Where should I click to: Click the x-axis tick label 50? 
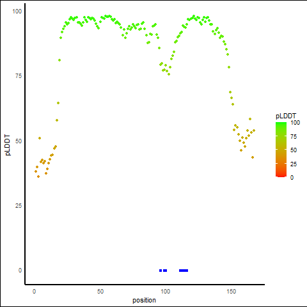(100, 292)
